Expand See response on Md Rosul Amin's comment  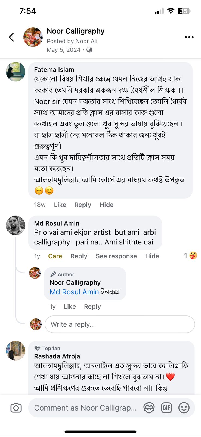coord(116,256)
